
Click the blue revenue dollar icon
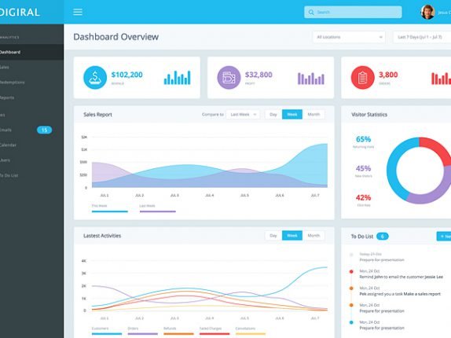pos(95,77)
